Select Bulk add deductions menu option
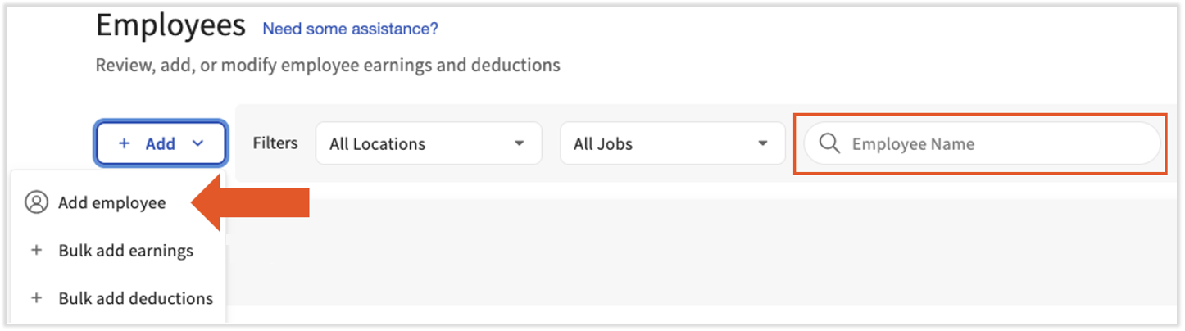Viewport: 1185px width, 331px height. [x=135, y=298]
